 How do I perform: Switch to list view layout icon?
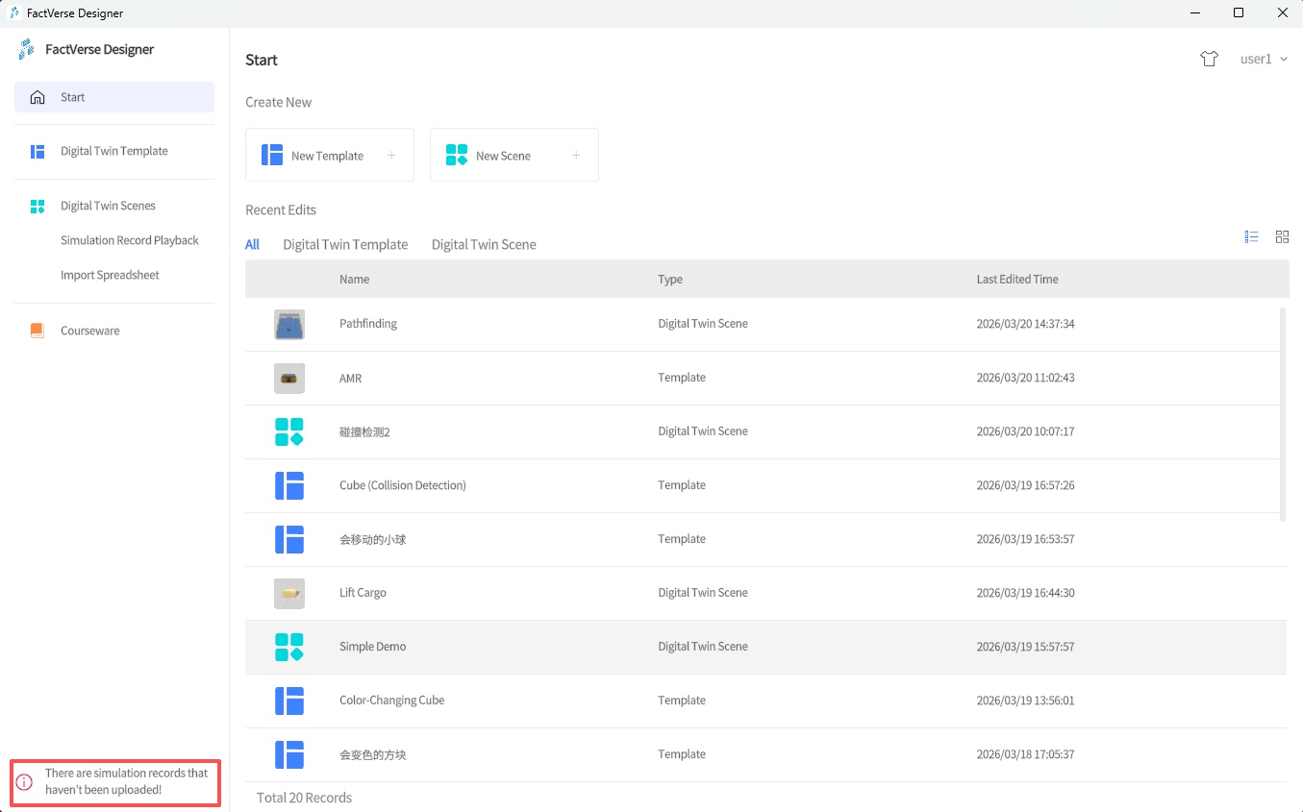(1251, 236)
